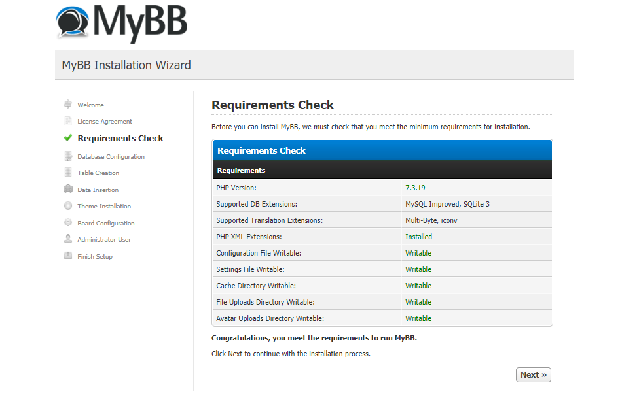Click the Multi-Byte, iconv value

[x=431, y=220]
